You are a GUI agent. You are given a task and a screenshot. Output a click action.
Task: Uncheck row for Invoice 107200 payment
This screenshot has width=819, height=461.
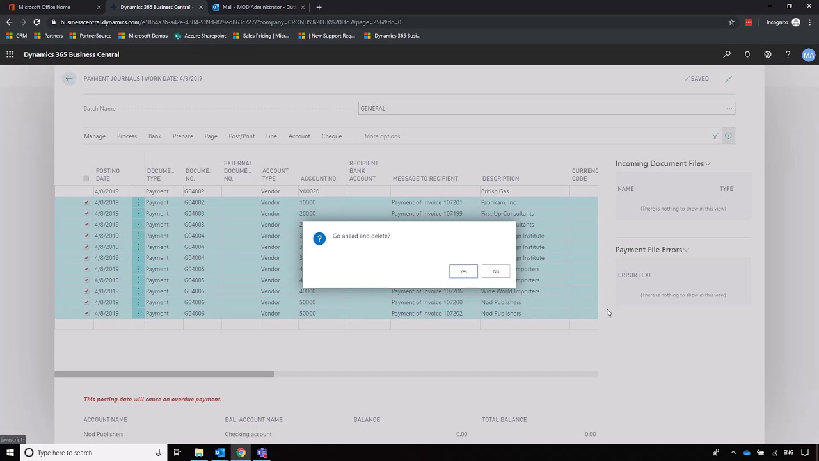click(86, 302)
